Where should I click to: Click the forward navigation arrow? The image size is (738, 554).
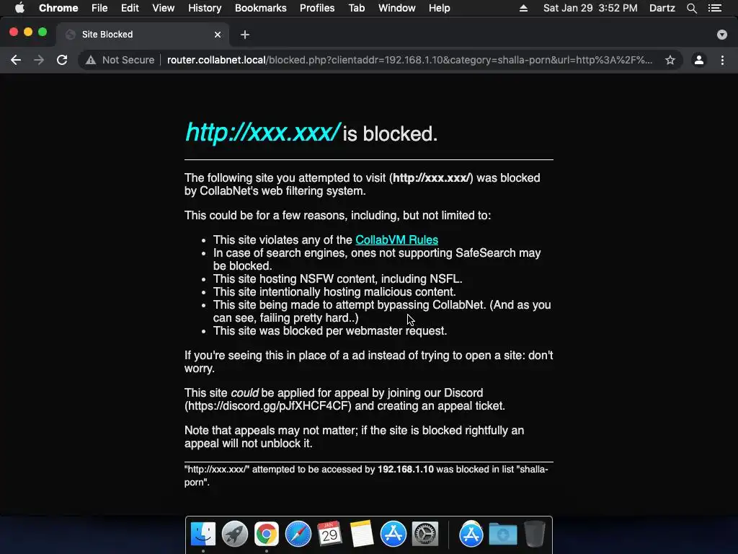(39, 60)
